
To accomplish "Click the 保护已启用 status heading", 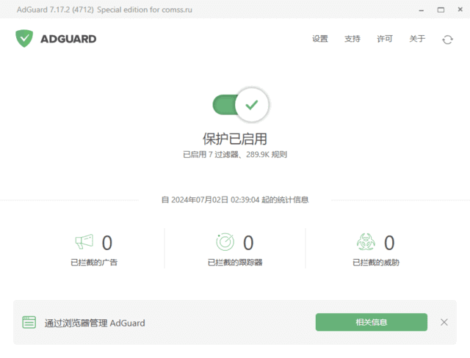I will coord(235,139).
